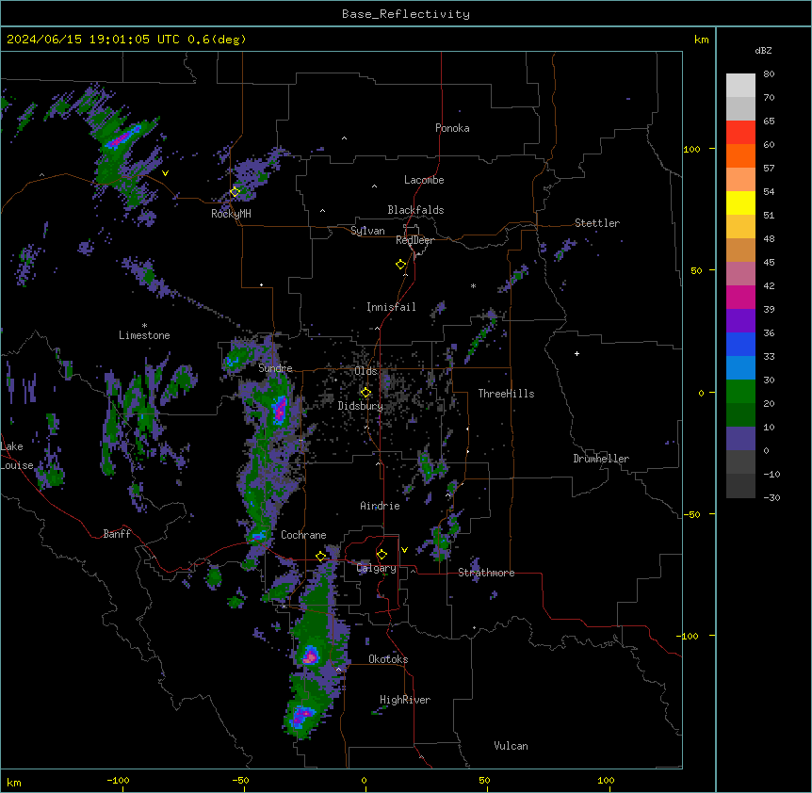This screenshot has width=812, height=793.
Task: Click the Cochrane label
Action: [303, 535]
